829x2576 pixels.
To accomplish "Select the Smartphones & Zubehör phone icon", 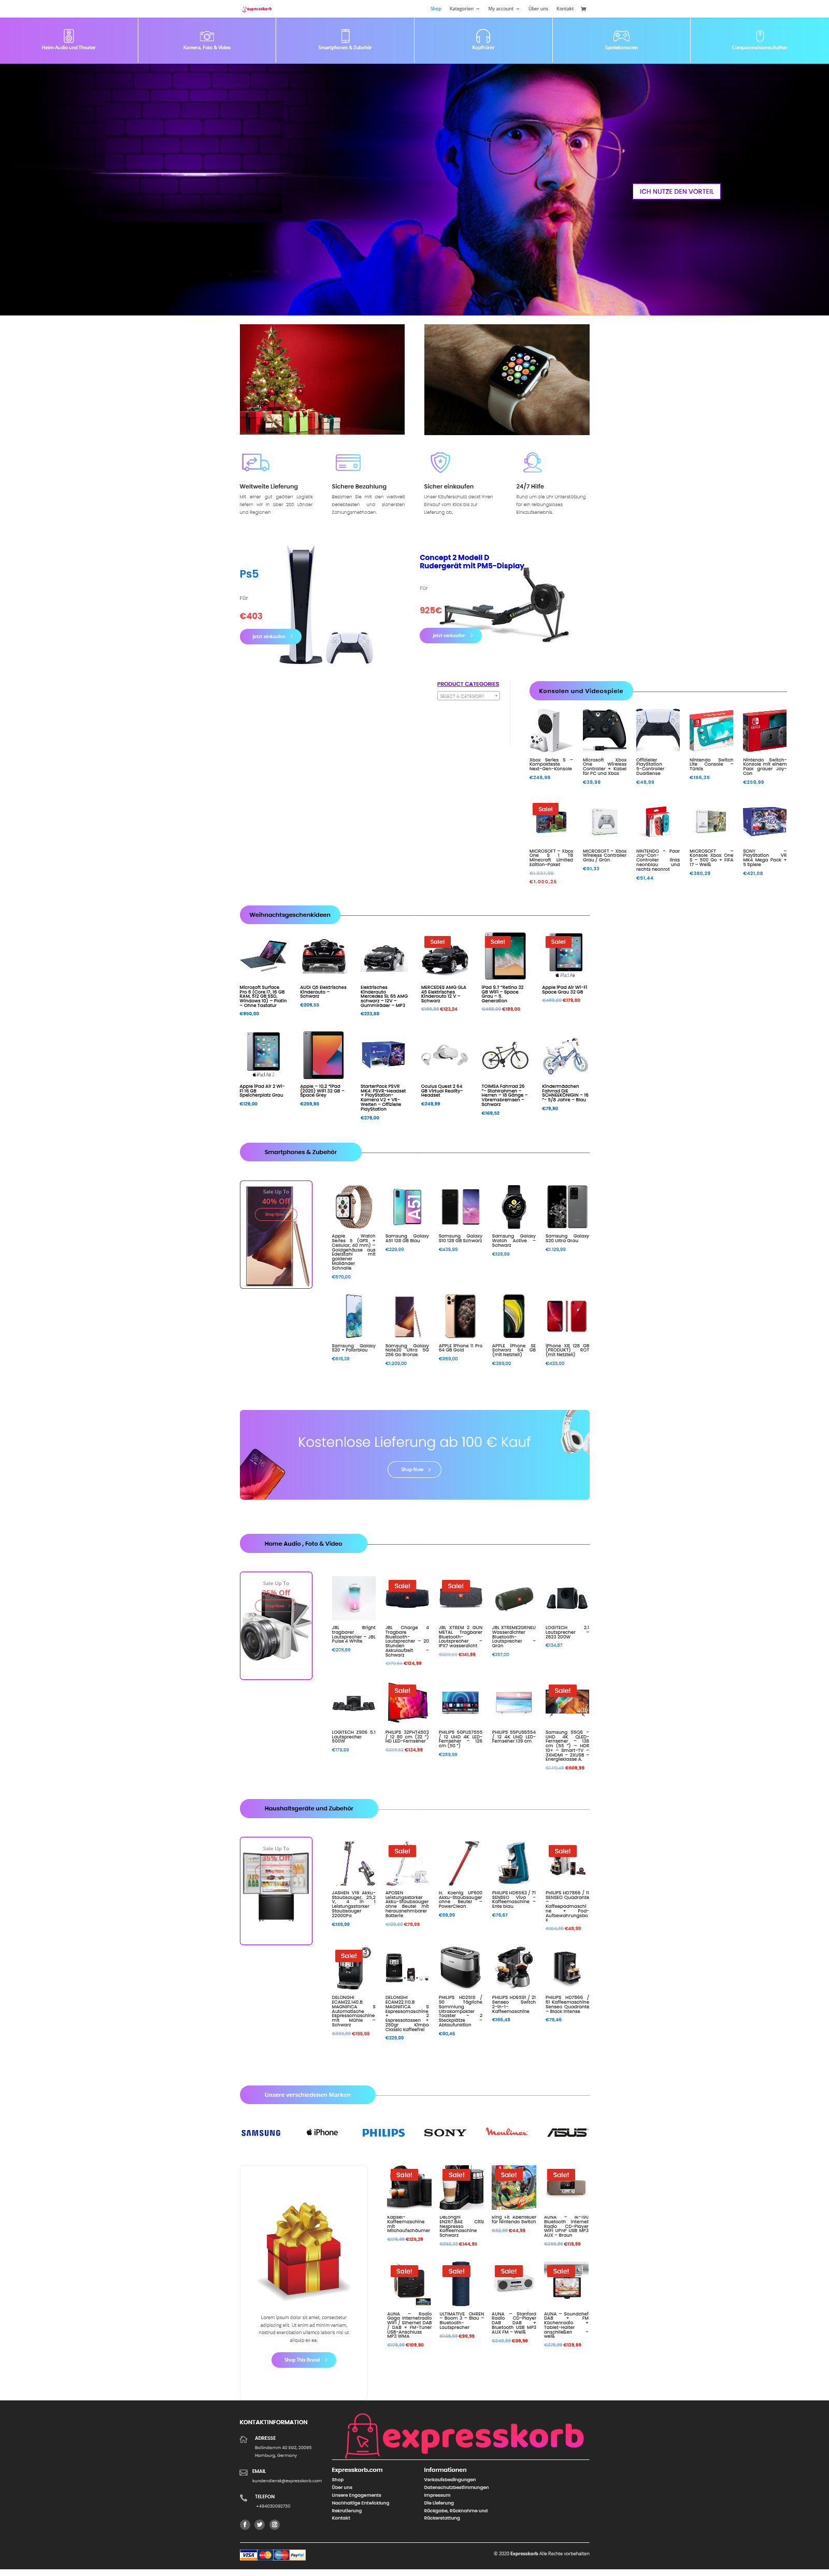I will (x=345, y=36).
